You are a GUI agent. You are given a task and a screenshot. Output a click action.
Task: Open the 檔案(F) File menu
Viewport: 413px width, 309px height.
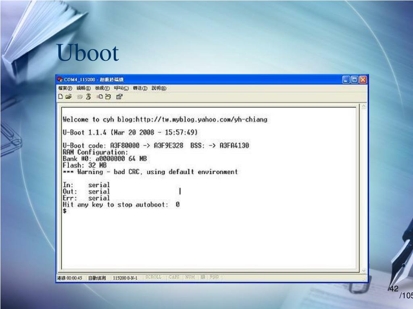65,88
